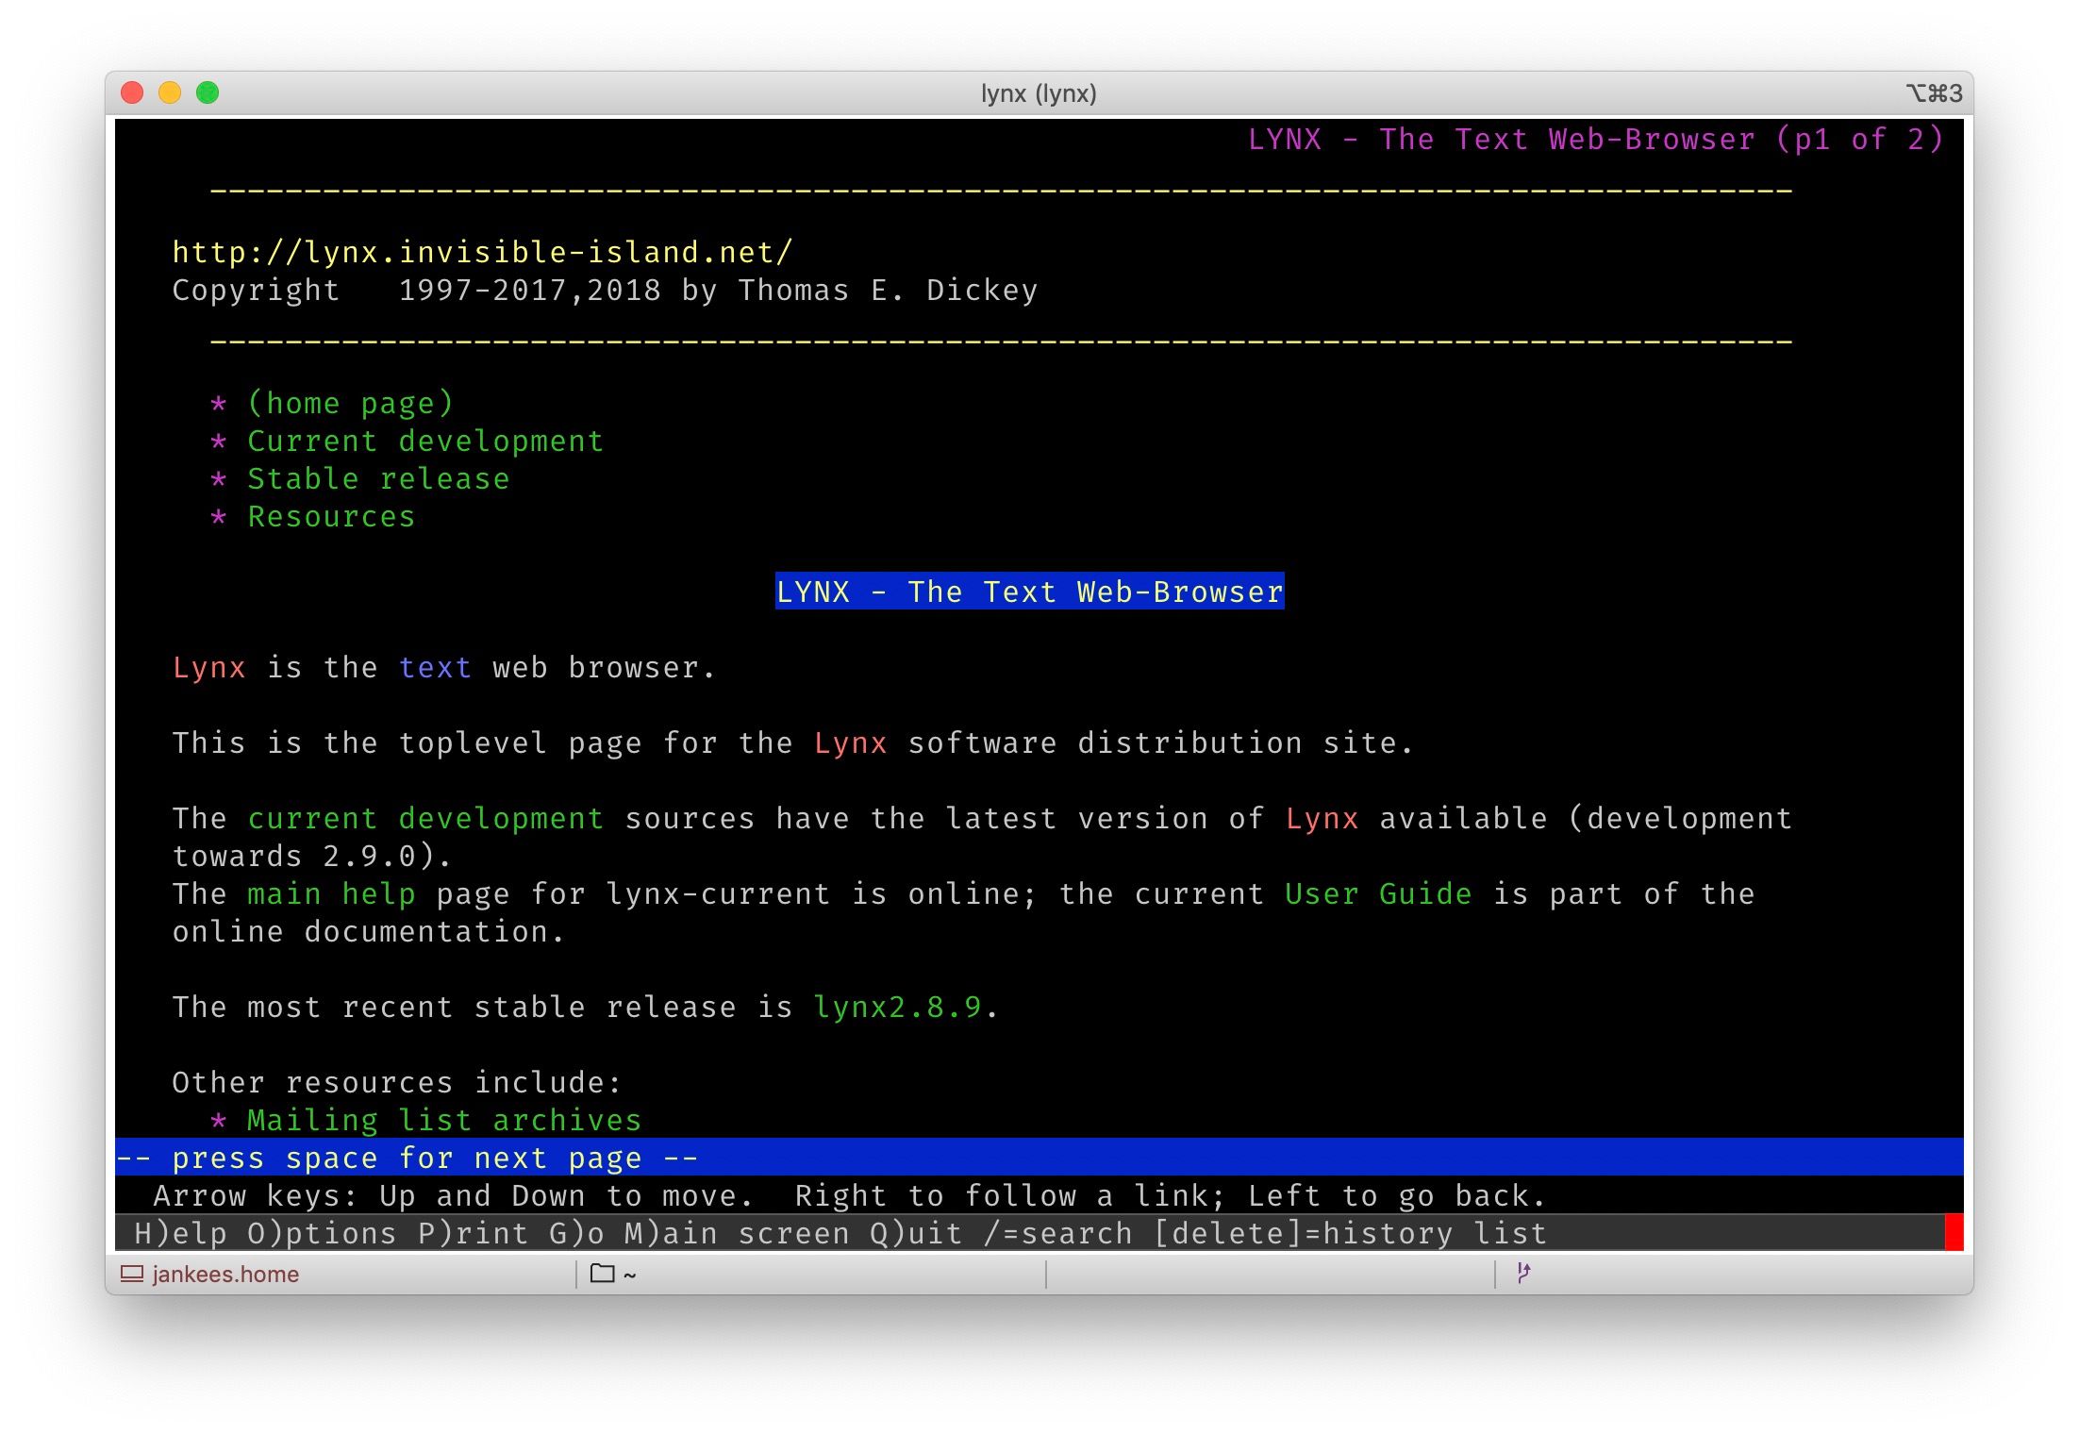This screenshot has height=1434, width=2079.
Task: Click the Q)uit command in bottom bar
Action: pos(916,1234)
